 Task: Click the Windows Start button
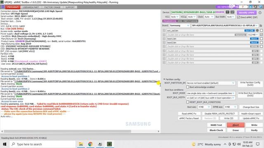click(x=5, y=144)
